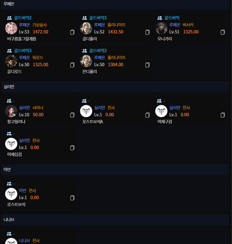Select the 실리안 server section header
This screenshot has height=244, width=232.
(x=115, y=87)
